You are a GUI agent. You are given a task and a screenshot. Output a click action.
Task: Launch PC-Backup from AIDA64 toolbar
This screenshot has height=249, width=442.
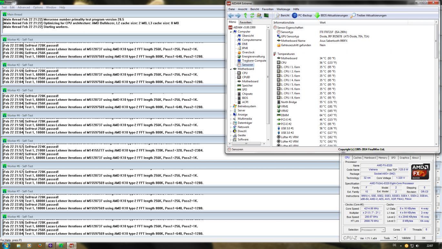pyautogui.click(x=302, y=16)
